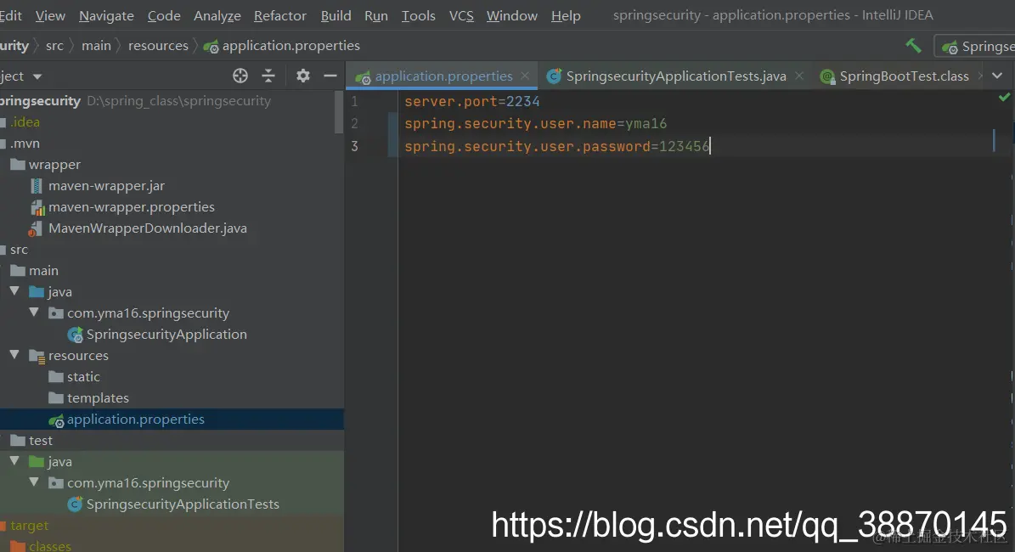Select the classes folder
This screenshot has height=552, width=1015.
click(x=50, y=546)
